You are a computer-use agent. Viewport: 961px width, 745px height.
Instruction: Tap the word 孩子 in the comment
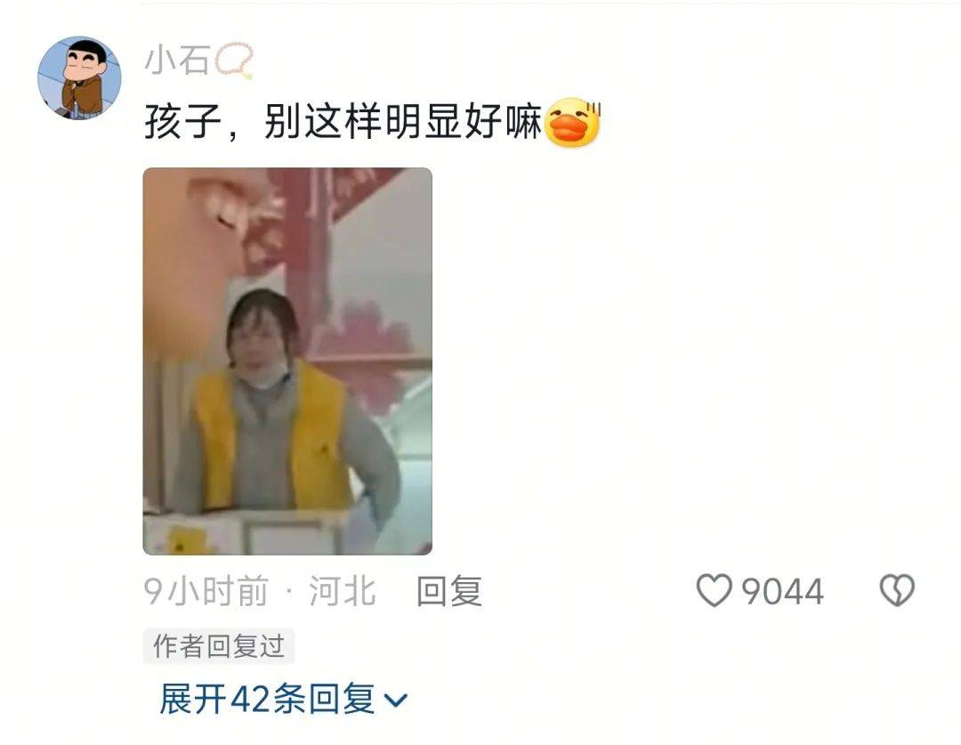click(183, 122)
